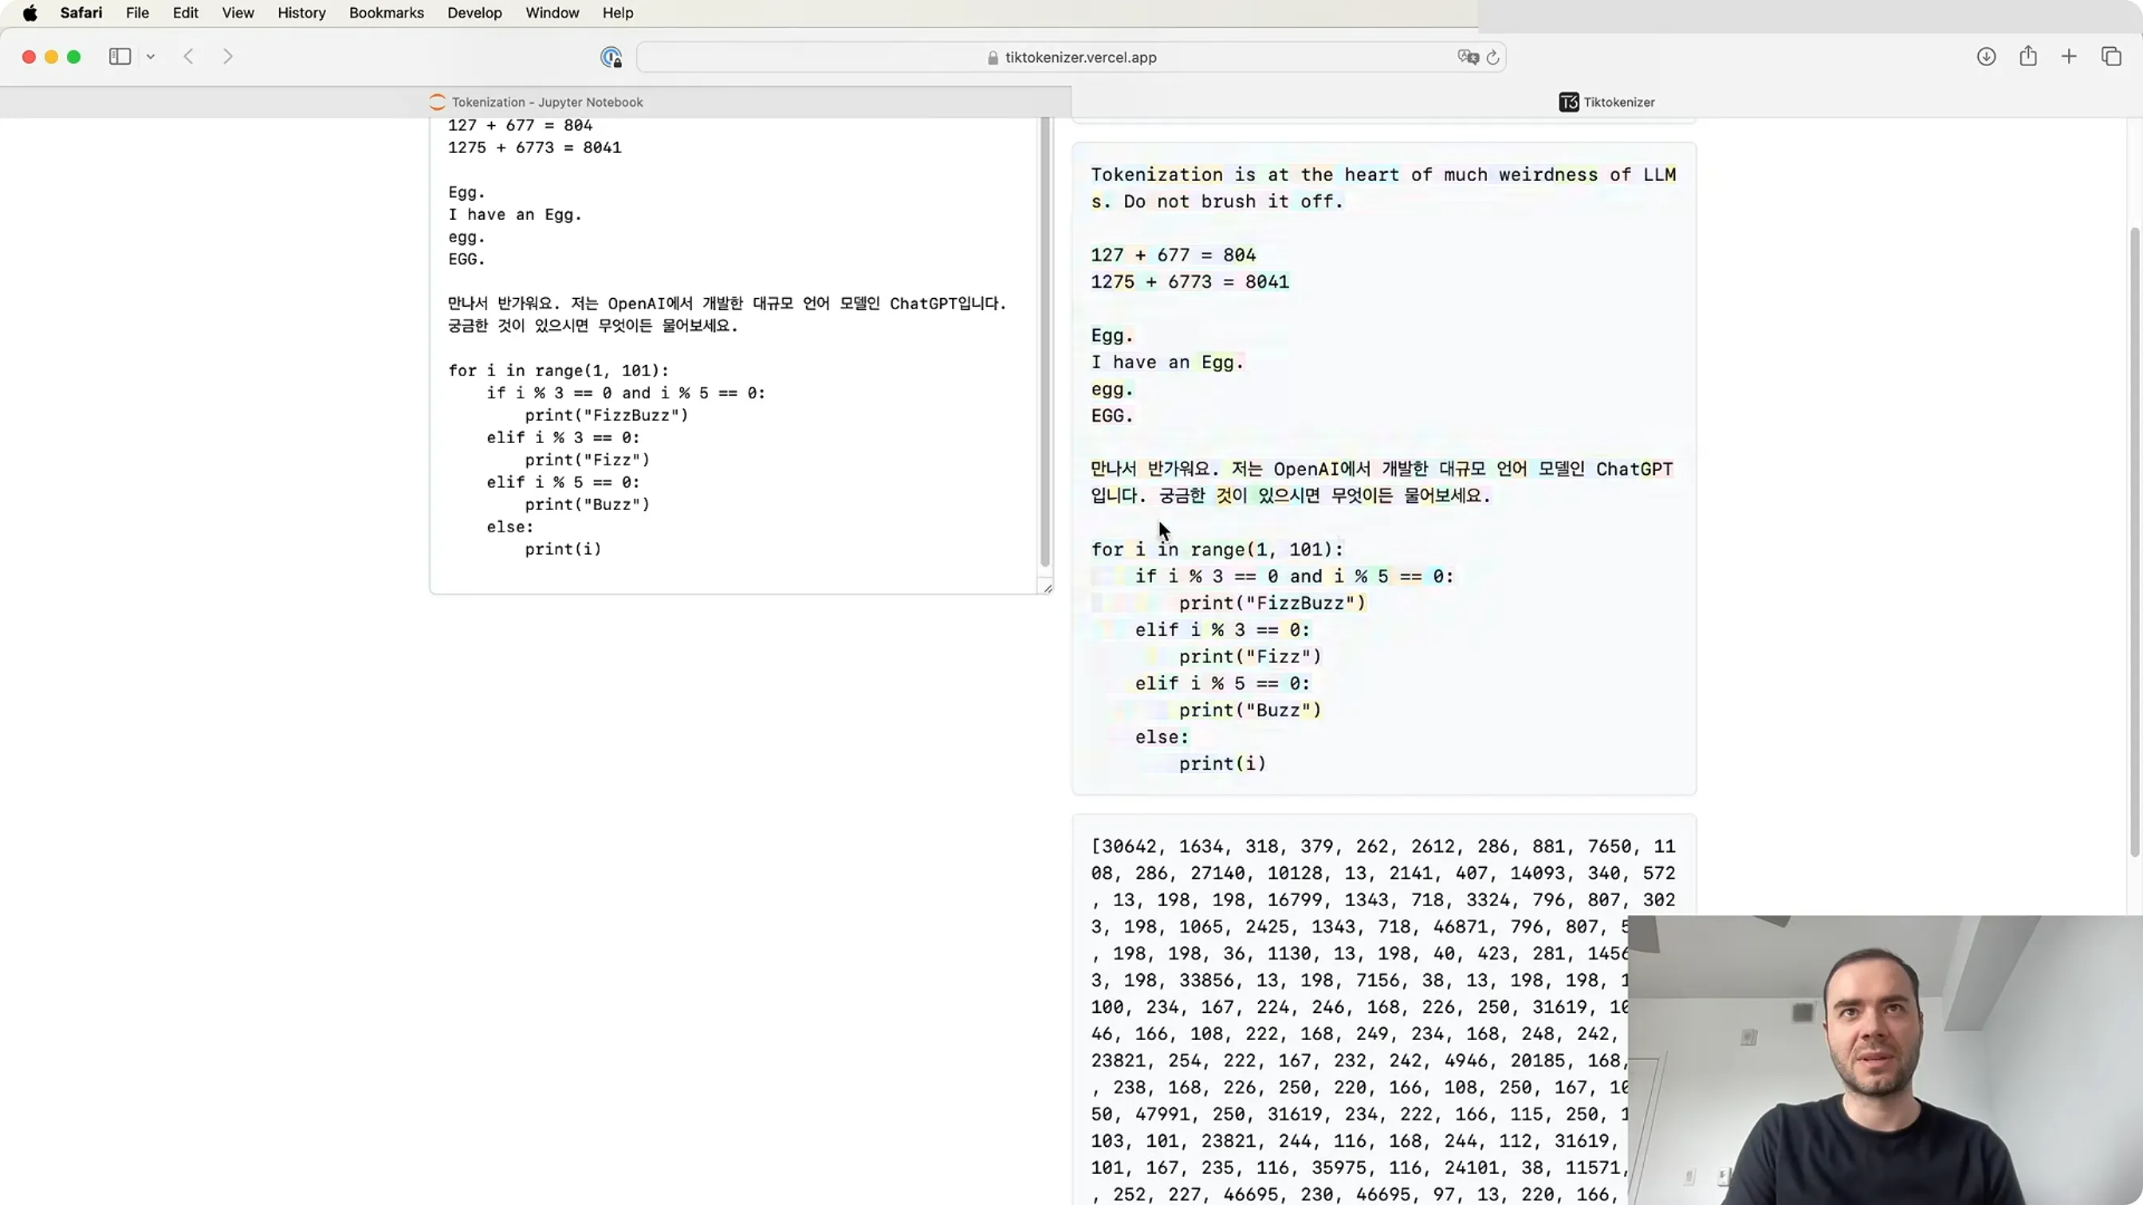Click the translate page icon in the address bar
The height and width of the screenshot is (1205, 2143).
pos(1467,57)
